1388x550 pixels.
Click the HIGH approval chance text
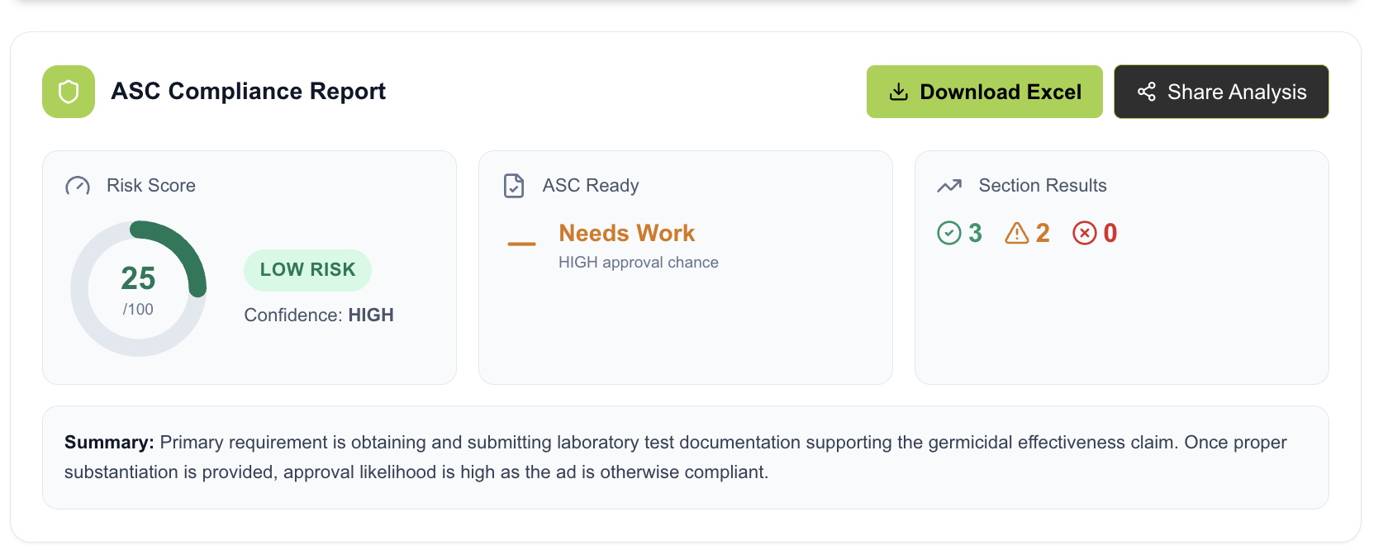tap(638, 263)
